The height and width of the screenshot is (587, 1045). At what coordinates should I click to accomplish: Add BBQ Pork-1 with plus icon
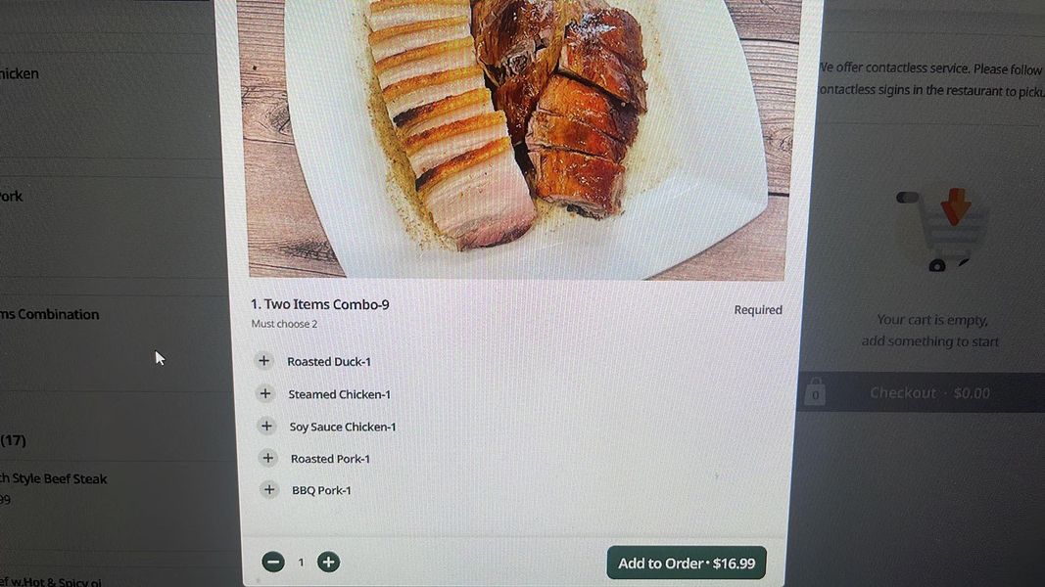(269, 490)
